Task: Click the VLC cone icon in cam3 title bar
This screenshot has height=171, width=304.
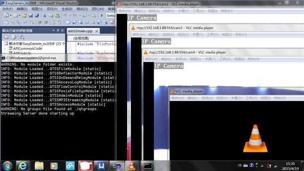Action: pos(133,28)
